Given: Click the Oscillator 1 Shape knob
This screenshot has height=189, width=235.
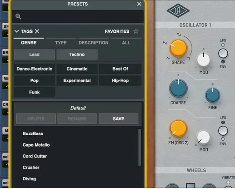Looking at the screenshot, I should click(178, 48).
